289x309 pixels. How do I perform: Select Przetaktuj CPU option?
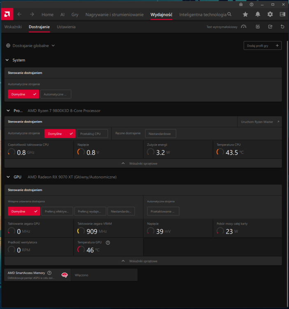pyautogui.click(x=92, y=133)
